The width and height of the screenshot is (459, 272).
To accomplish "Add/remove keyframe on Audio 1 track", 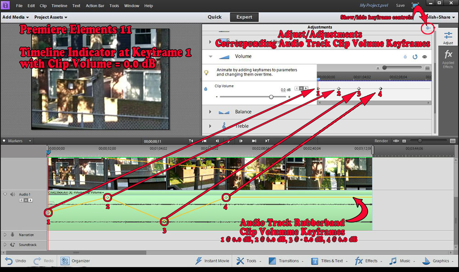I will [26, 200].
